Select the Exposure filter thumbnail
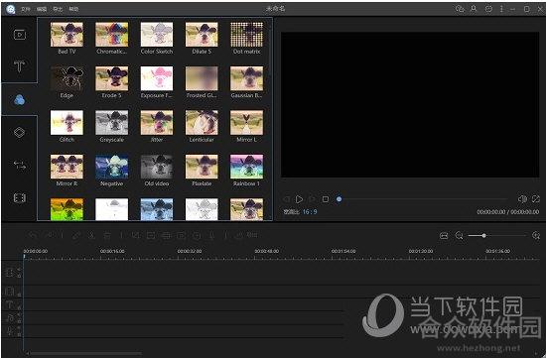The height and width of the screenshot is (358, 546). (x=157, y=78)
